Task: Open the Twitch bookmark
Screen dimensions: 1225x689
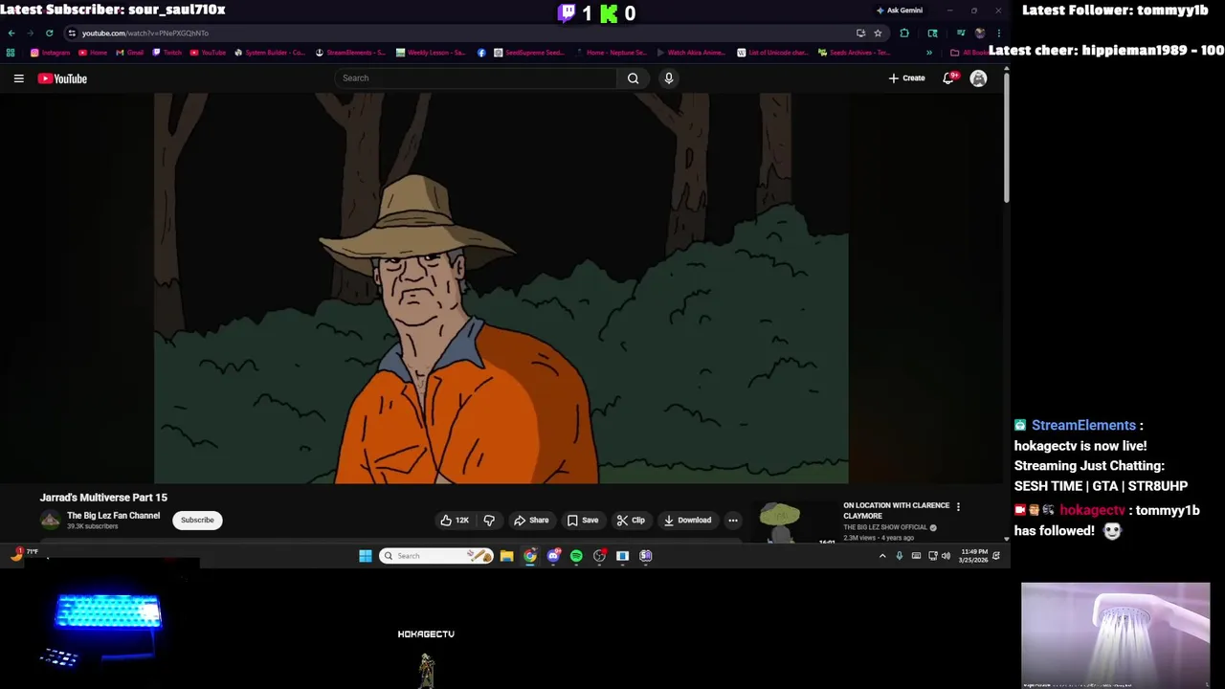Action: click(x=167, y=53)
